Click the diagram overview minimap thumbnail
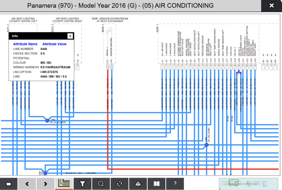Viewport: 282px width, 190px height. tap(249, 184)
